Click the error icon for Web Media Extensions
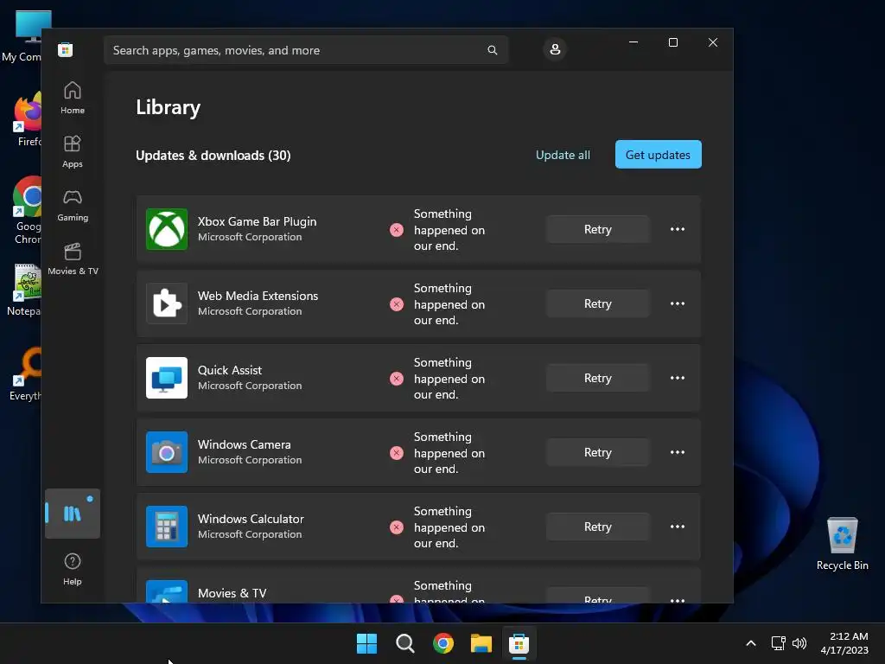Image resolution: width=885 pixels, height=664 pixels. (x=397, y=304)
